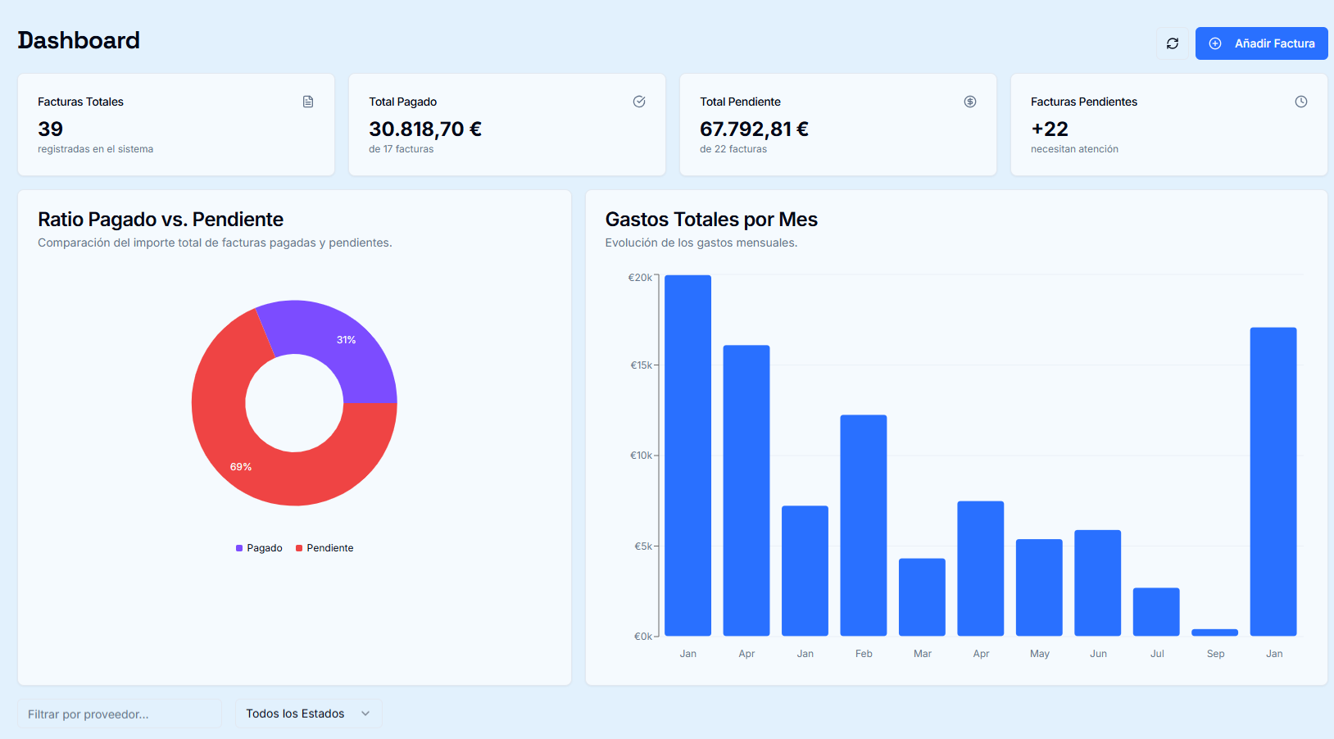Image resolution: width=1334 pixels, height=739 pixels.
Task: Select the 69% Pendiente slice of the donut
Action: tap(240, 466)
